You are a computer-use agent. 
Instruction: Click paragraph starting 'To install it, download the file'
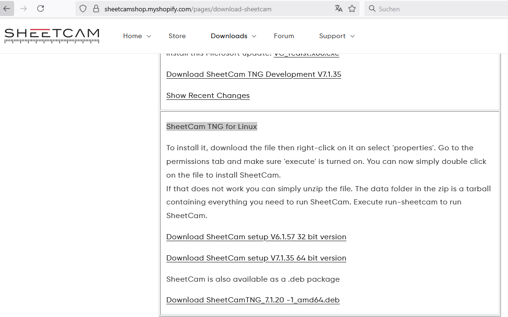pos(326,161)
